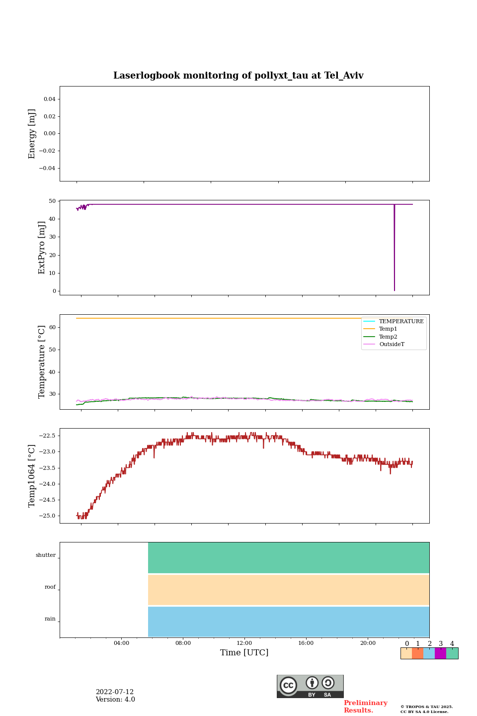
Task: Click the colorbar swatch labeled 0
Action: tap(406, 653)
